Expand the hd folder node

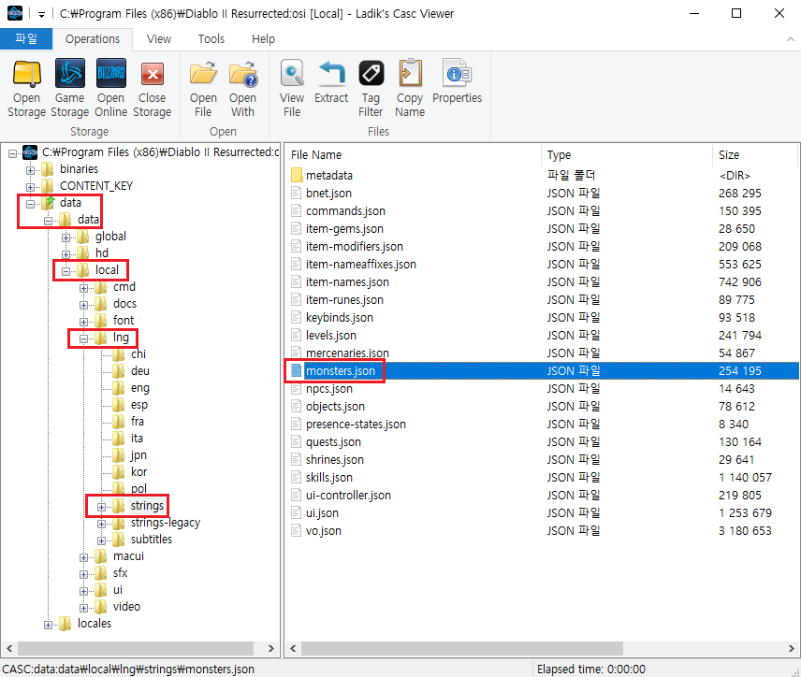(66, 254)
